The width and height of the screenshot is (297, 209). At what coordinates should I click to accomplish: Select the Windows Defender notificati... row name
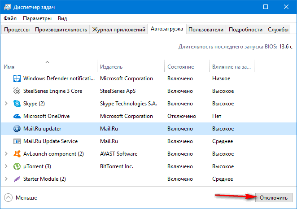59,78
